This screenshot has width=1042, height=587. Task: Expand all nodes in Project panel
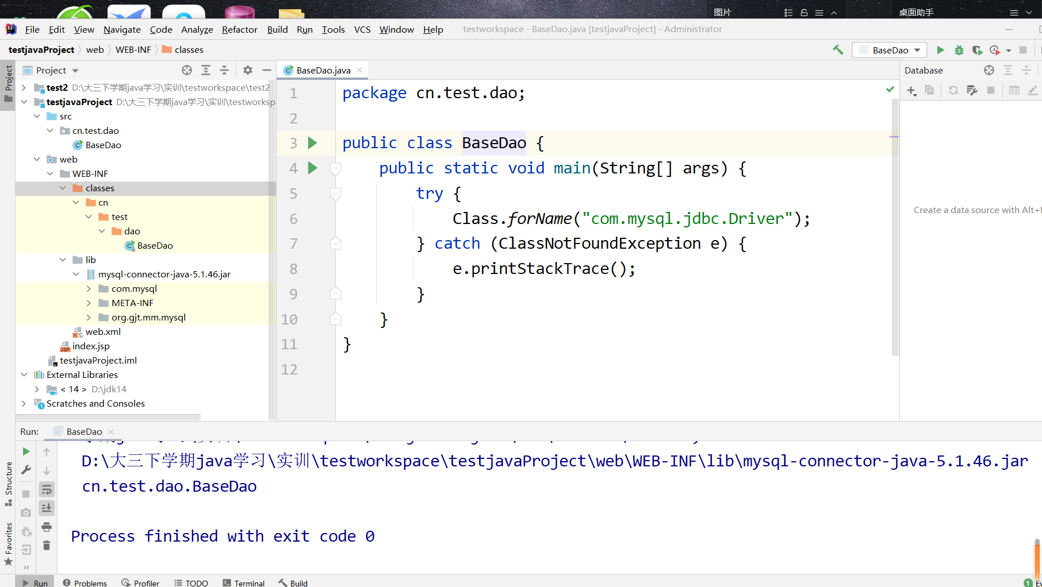(x=206, y=70)
